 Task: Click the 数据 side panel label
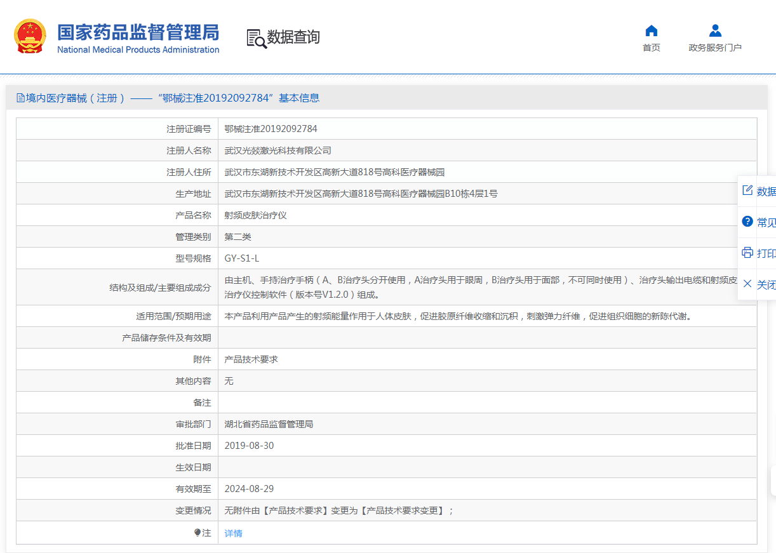(x=766, y=191)
